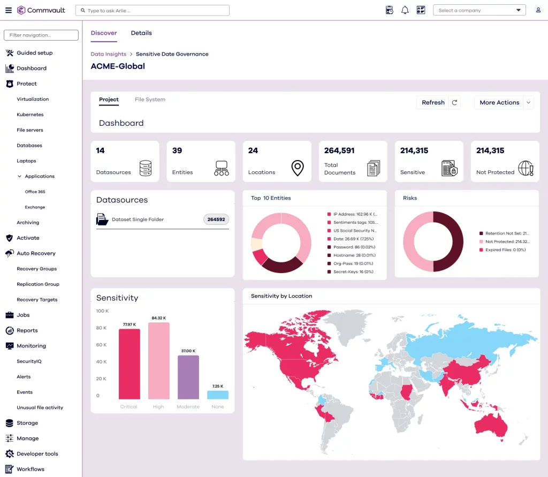Click the Refresh button

[433, 103]
